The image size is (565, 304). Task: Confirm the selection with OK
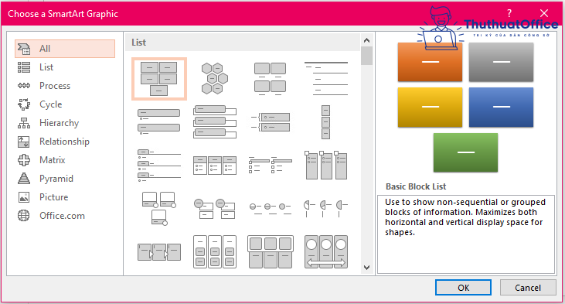coord(463,288)
